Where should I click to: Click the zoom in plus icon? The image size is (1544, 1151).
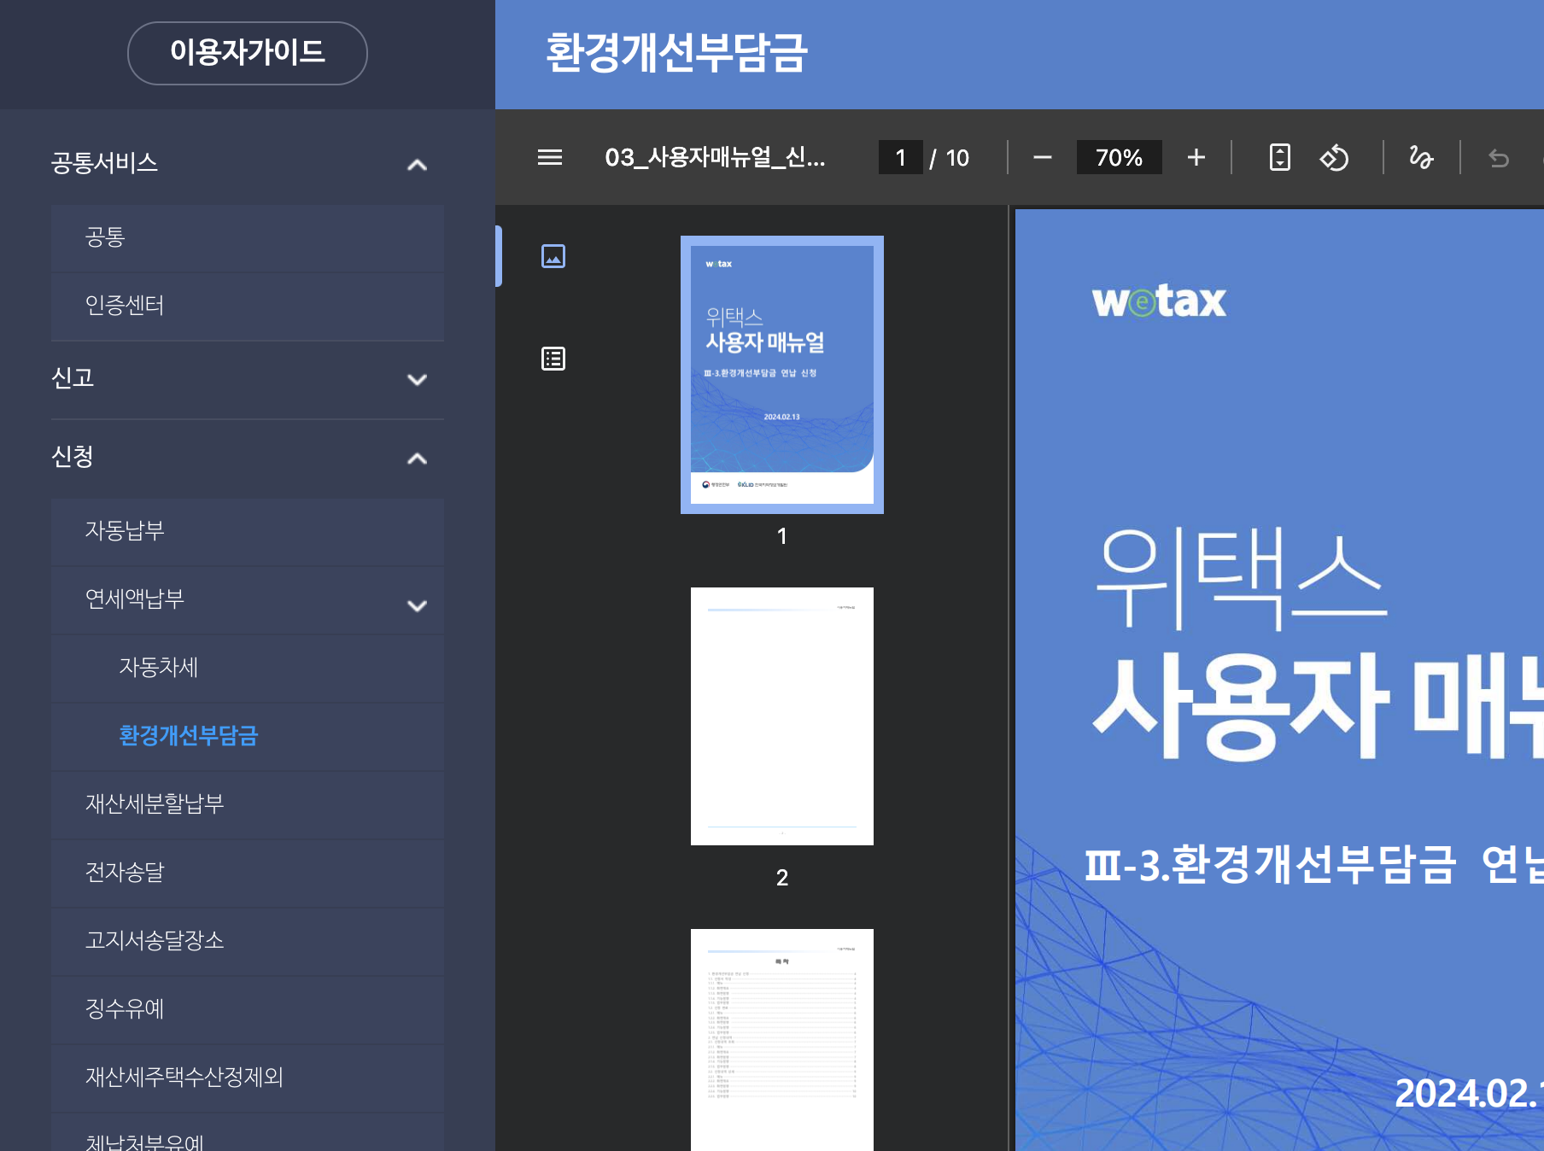1196,157
